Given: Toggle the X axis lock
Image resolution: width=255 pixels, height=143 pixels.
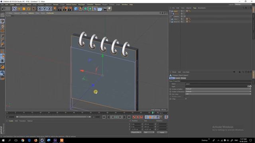Looking at the screenshot, I should (x=40, y=9).
